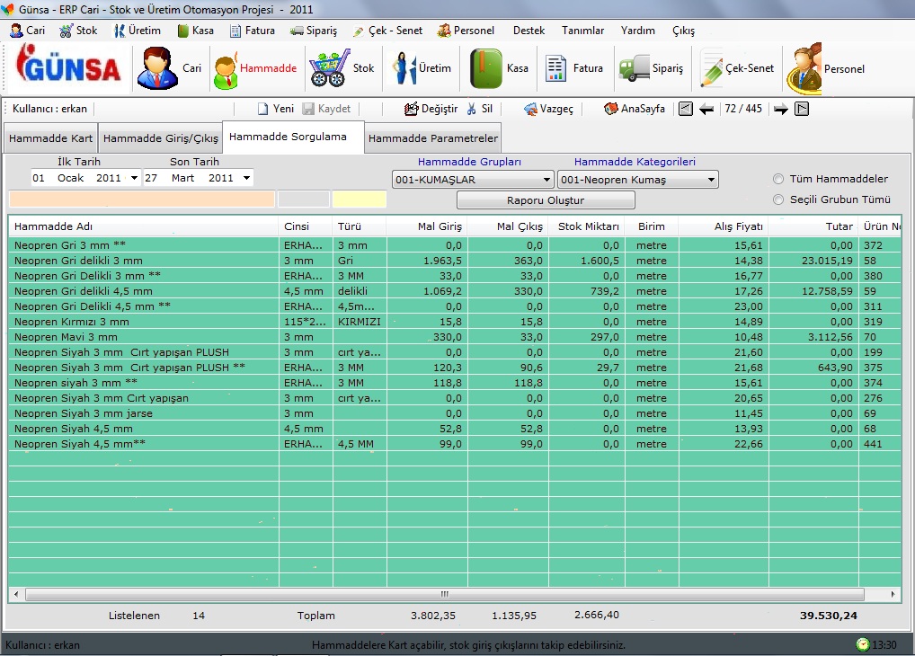Open Tanımlar menu

(583, 31)
